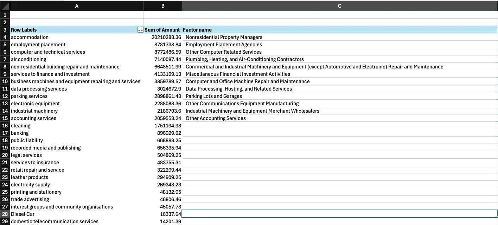Select Industrial Machinery and Equipment Merchant Wholesalers

[340, 111]
